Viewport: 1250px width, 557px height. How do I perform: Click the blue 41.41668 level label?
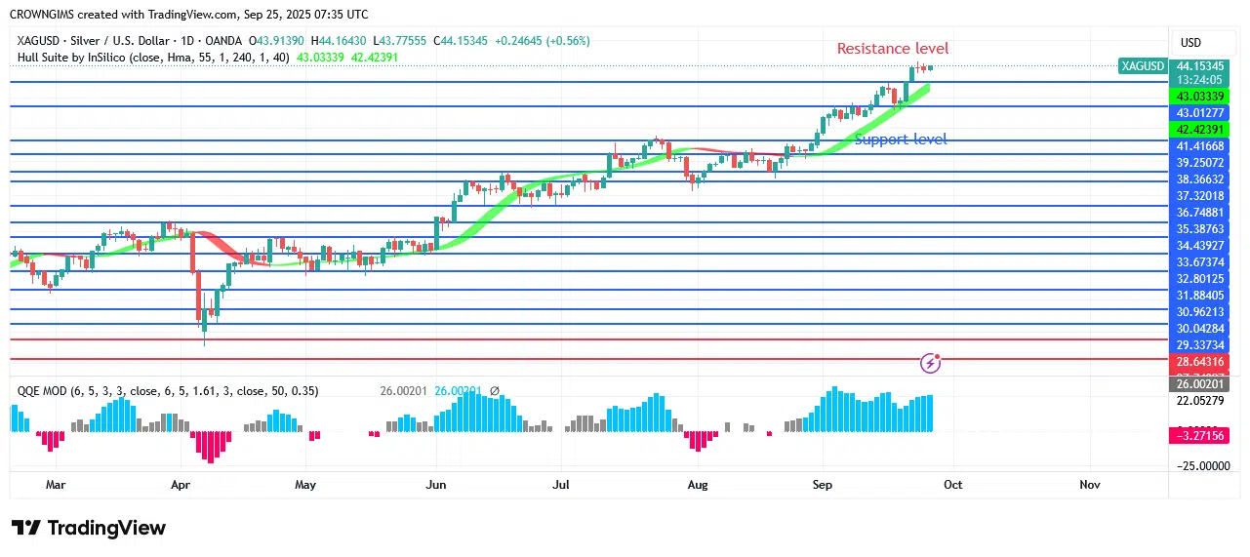tap(1208, 145)
